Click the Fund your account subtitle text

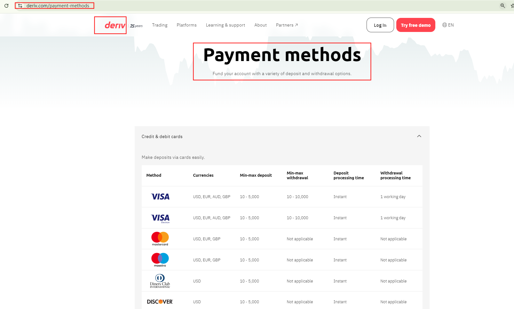(x=282, y=73)
